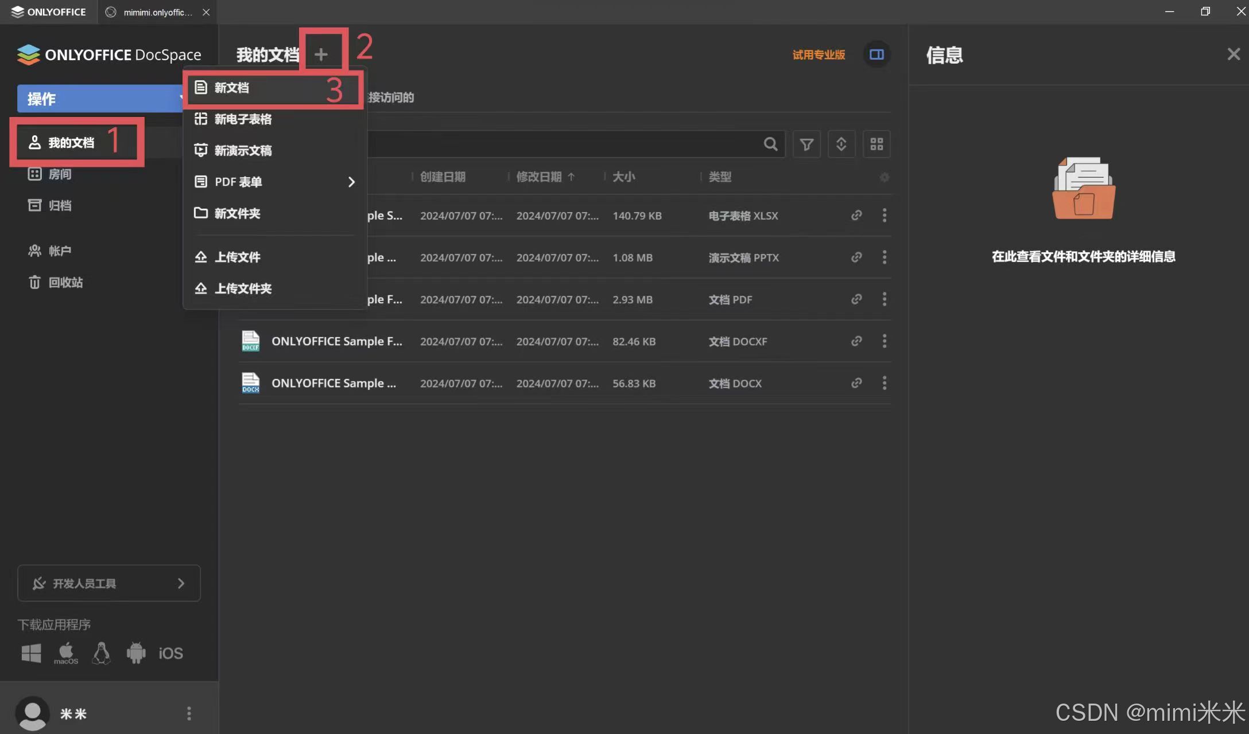Click the 演示文稿 PPTX type cell
This screenshot has height=734, width=1249.
743,257
